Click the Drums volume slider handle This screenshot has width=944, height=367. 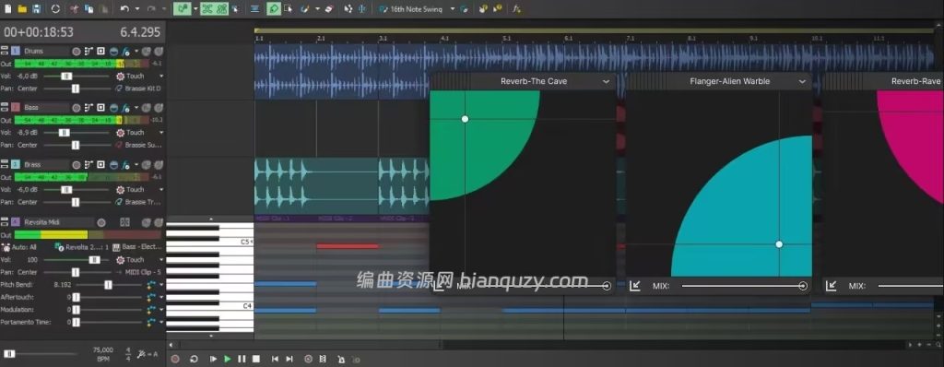point(66,77)
